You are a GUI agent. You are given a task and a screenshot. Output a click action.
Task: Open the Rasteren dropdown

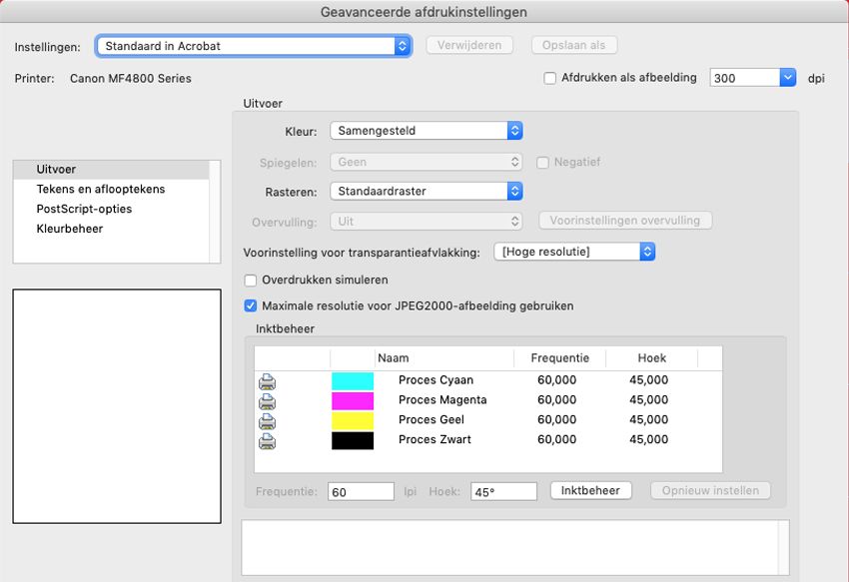tap(426, 191)
